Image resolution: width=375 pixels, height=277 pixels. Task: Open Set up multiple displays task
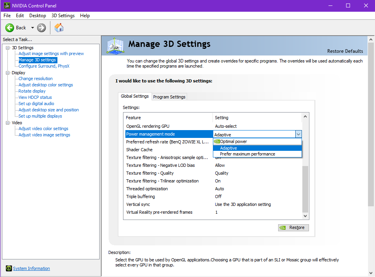[x=40, y=116]
